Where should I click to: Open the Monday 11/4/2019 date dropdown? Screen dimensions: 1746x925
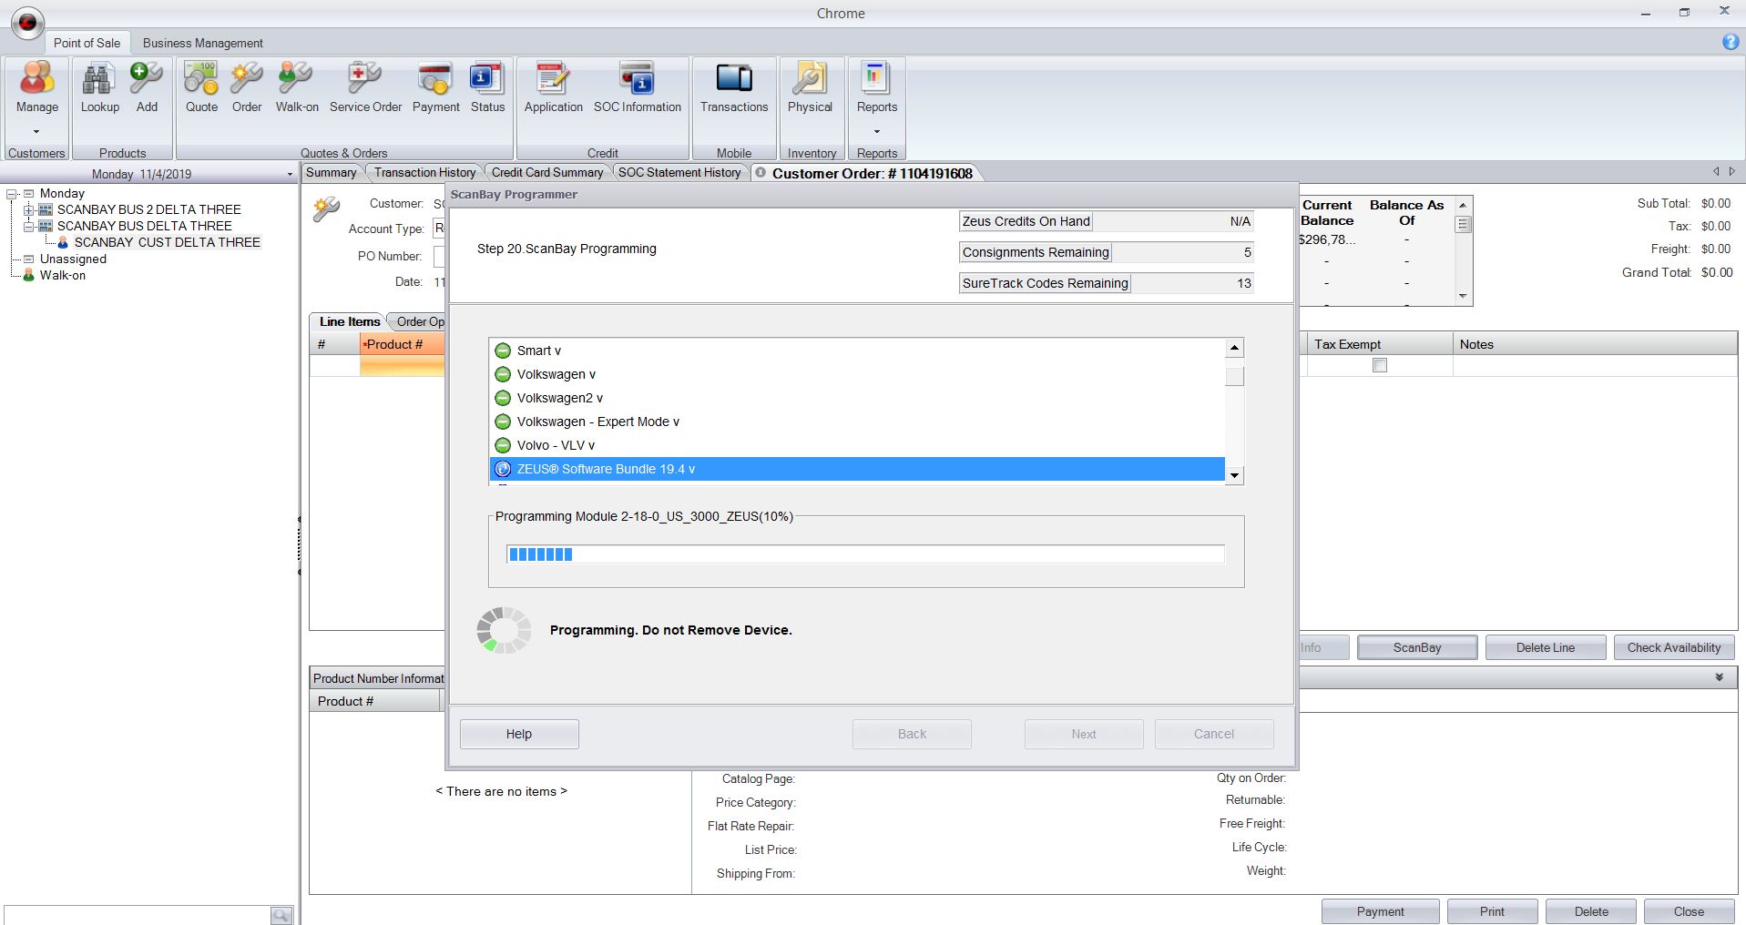[x=290, y=174]
